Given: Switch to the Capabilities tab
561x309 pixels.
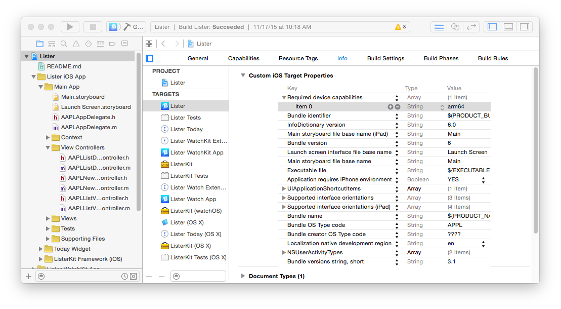Looking at the screenshot, I should click(x=243, y=58).
